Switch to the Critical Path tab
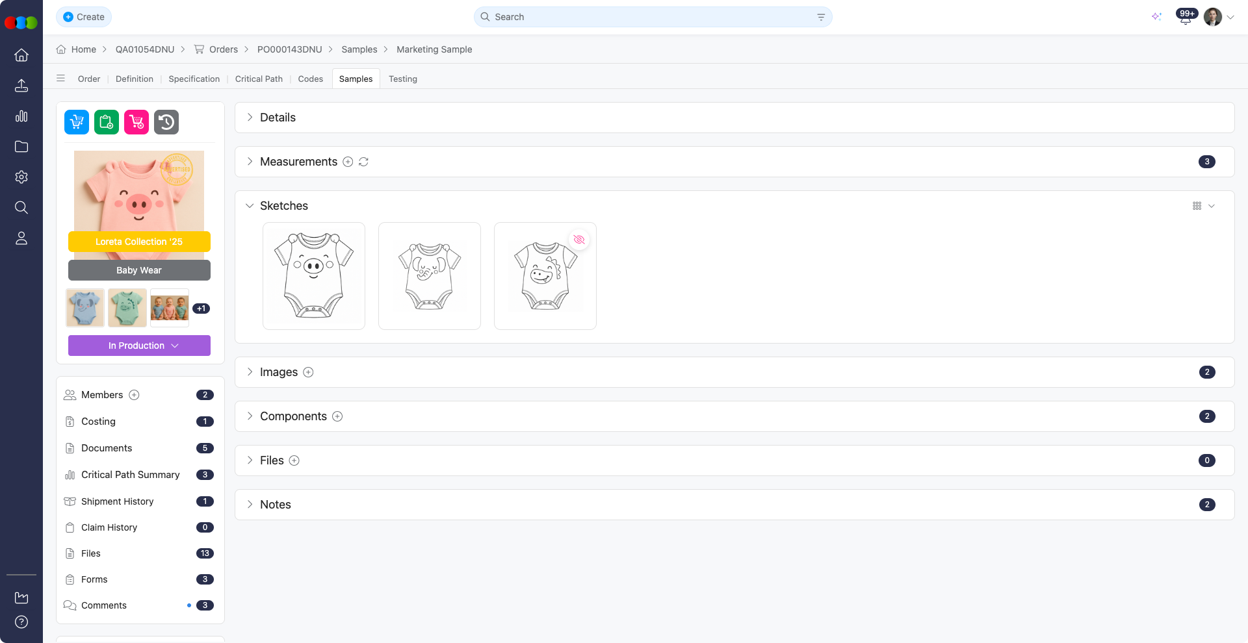The height and width of the screenshot is (643, 1248). [259, 79]
